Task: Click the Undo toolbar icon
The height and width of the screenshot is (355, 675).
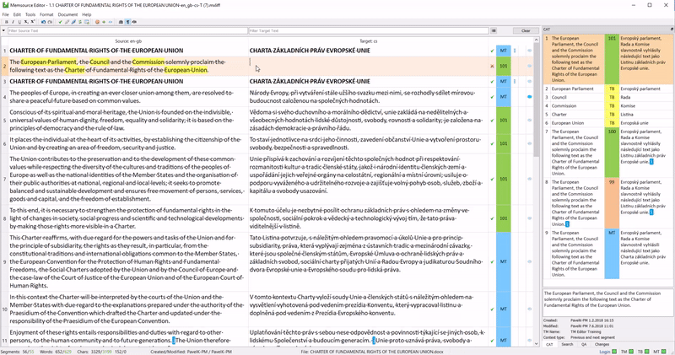Action: [44, 22]
